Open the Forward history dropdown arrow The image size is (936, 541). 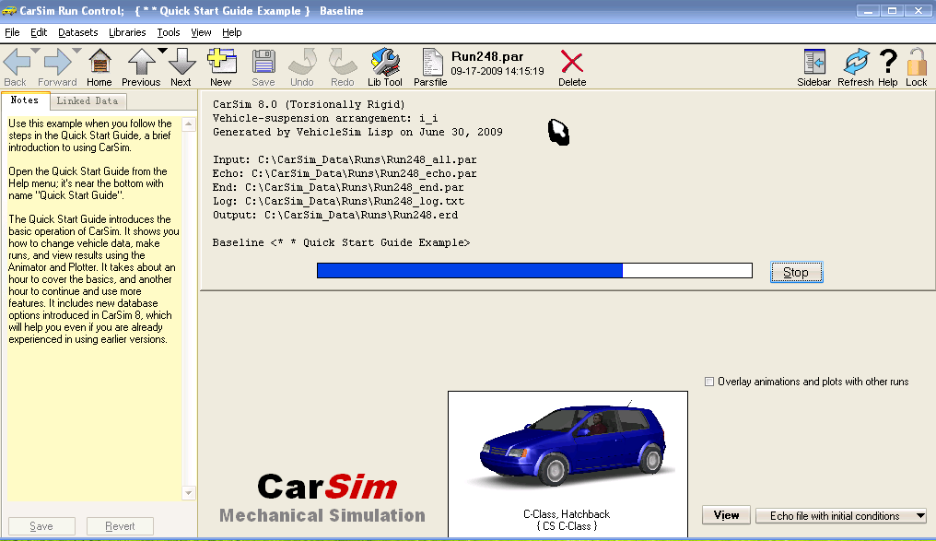(x=76, y=51)
